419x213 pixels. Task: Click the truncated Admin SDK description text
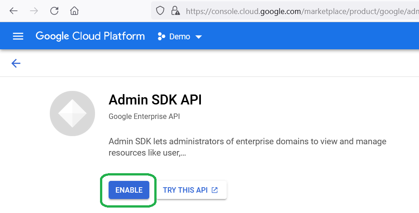(247, 147)
